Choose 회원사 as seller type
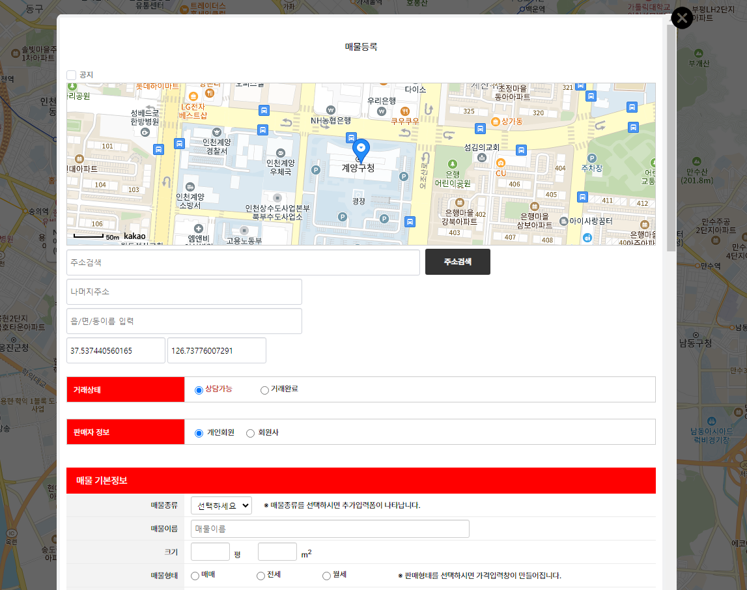747x590 pixels. pyautogui.click(x=250, y=433)
